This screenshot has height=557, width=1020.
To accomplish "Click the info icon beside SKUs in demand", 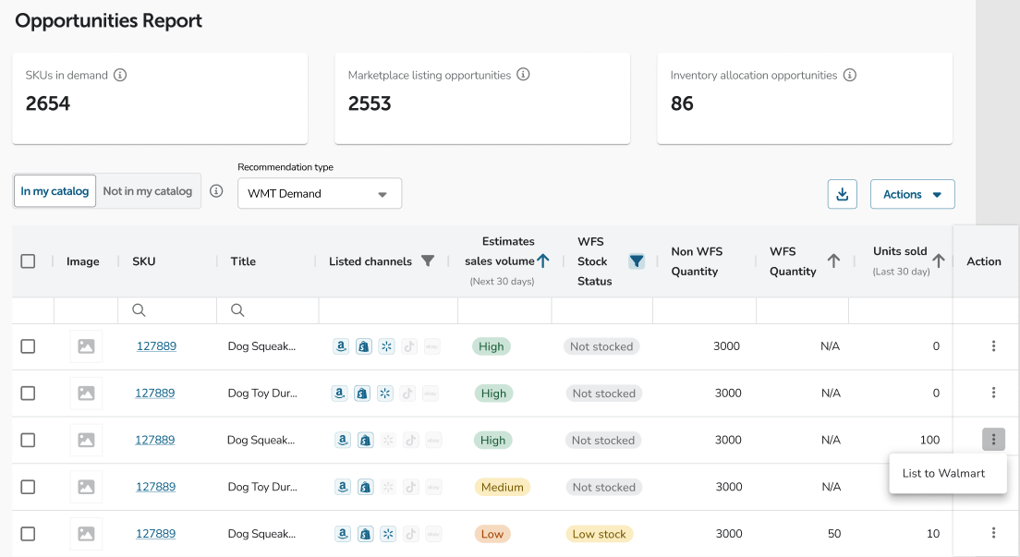I will (120, 75).
